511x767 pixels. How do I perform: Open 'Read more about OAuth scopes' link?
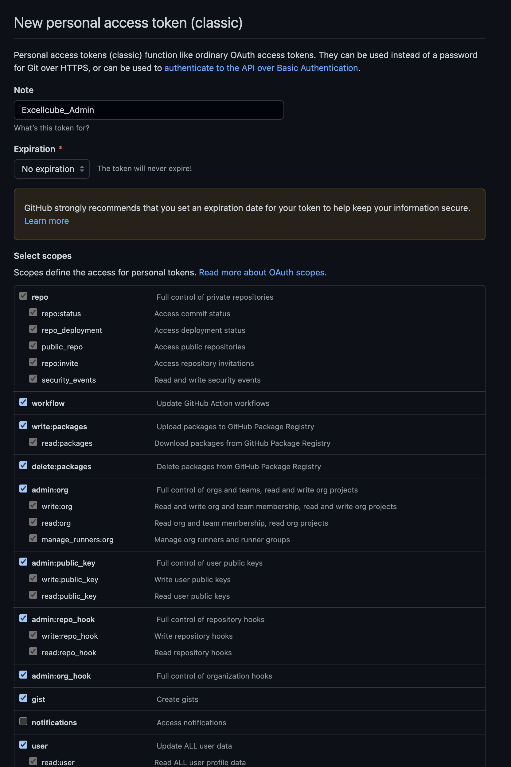[x=263, y=272]
